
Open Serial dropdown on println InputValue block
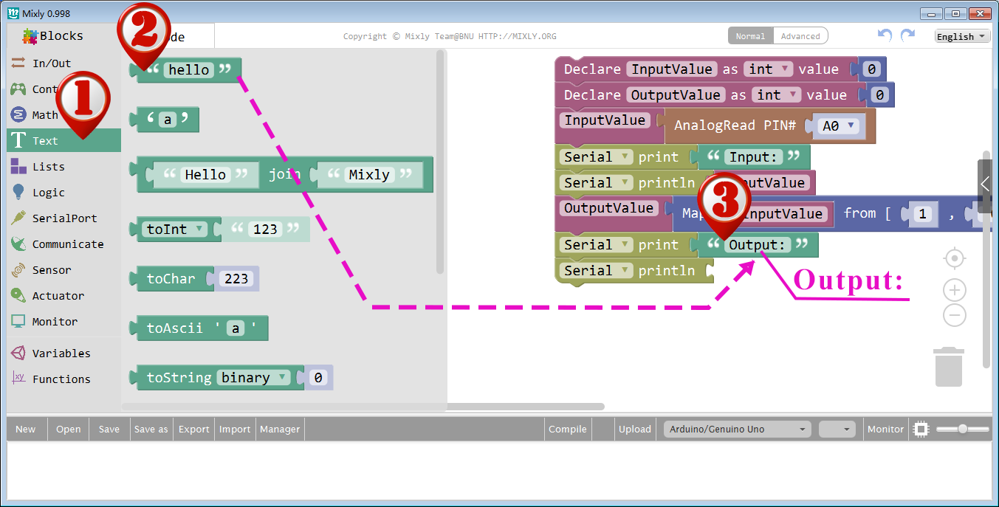(597, 183)
